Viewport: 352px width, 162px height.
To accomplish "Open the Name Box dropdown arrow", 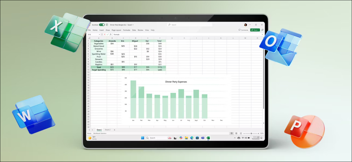I will [99, 34].
